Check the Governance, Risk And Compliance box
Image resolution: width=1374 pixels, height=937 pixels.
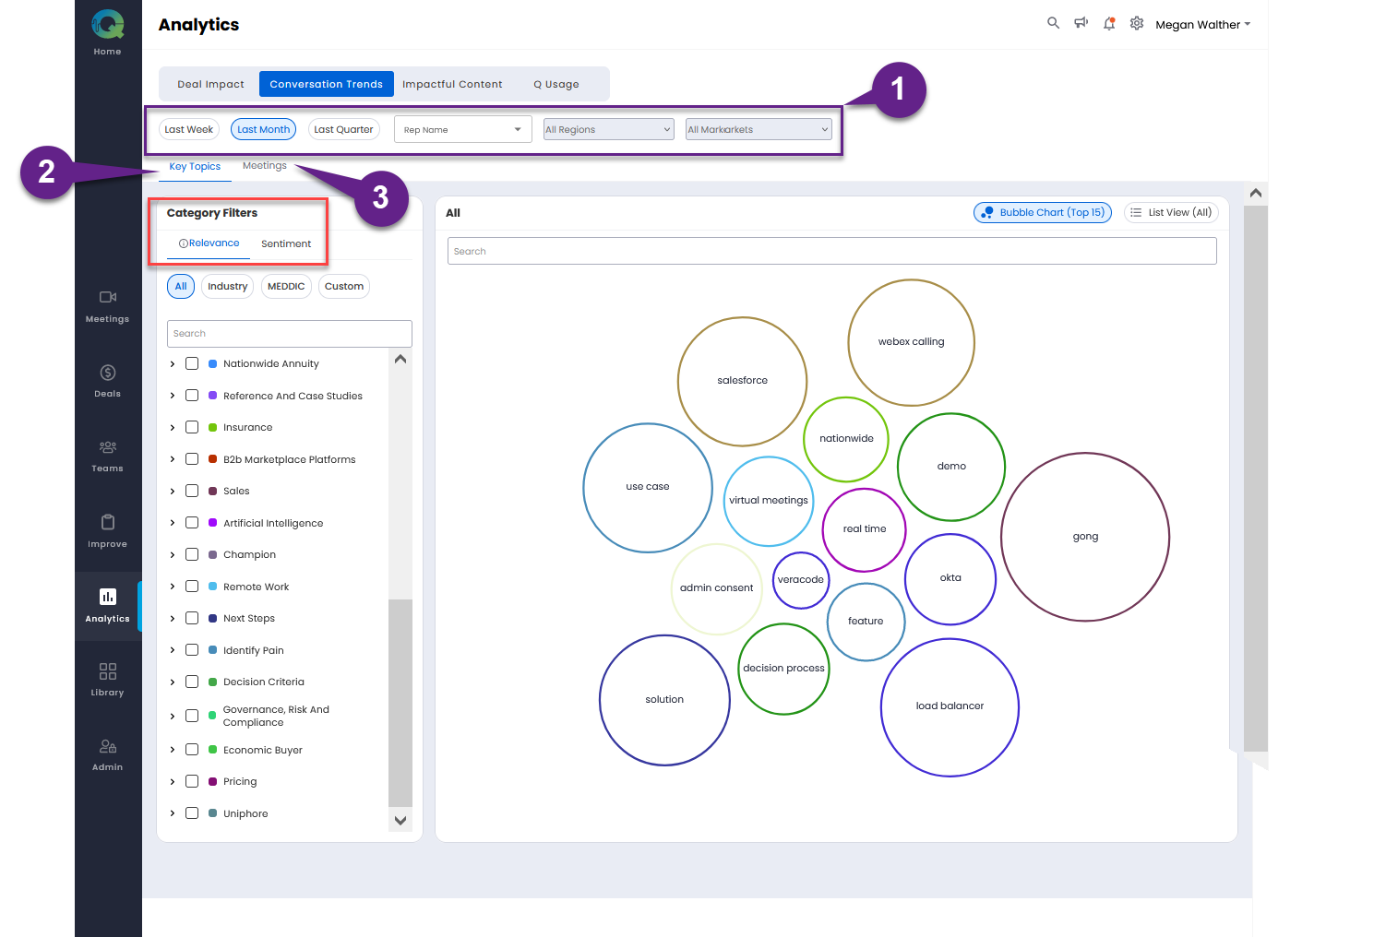(192, 716)
